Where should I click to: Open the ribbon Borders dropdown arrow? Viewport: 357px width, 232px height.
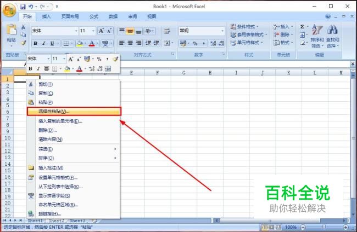pos(72,43)
